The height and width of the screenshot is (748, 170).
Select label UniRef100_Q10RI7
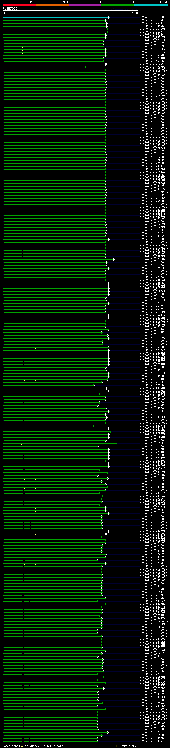152,52
